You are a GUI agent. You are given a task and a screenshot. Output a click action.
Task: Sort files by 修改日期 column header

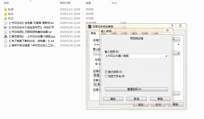[x=65, y=3]
